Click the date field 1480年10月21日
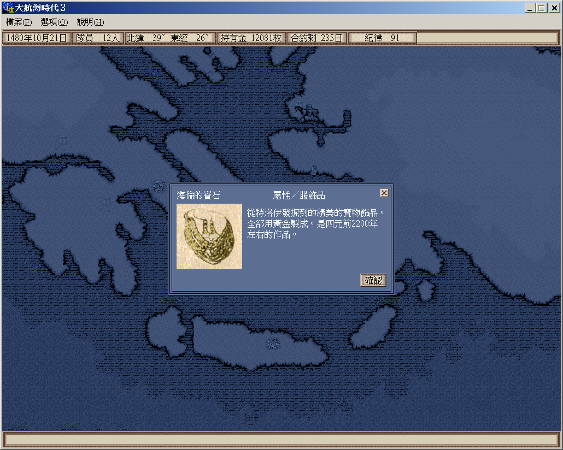 coord(37,38)
